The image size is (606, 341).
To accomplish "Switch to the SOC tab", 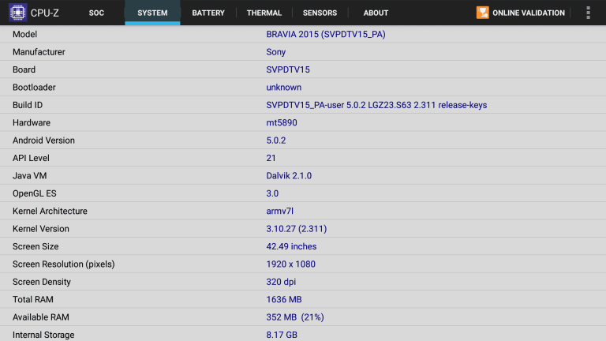I will point(96,13).
